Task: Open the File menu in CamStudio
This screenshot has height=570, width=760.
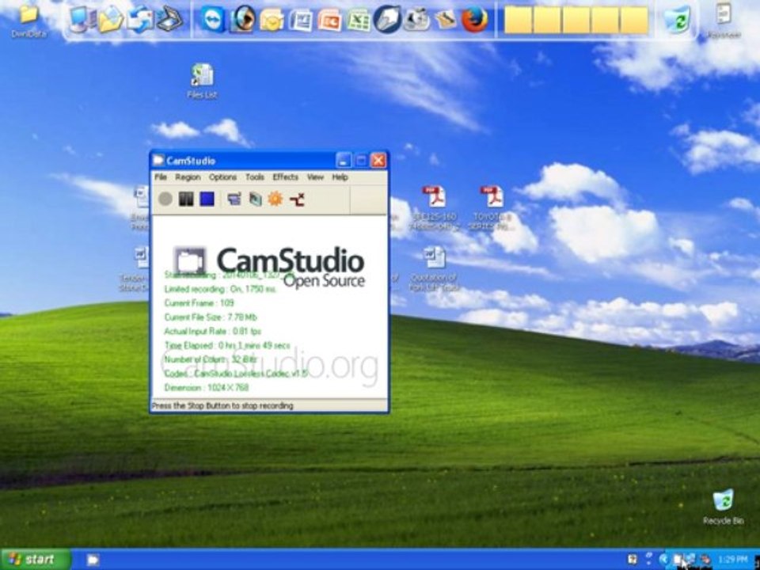Action: (161, 177)
